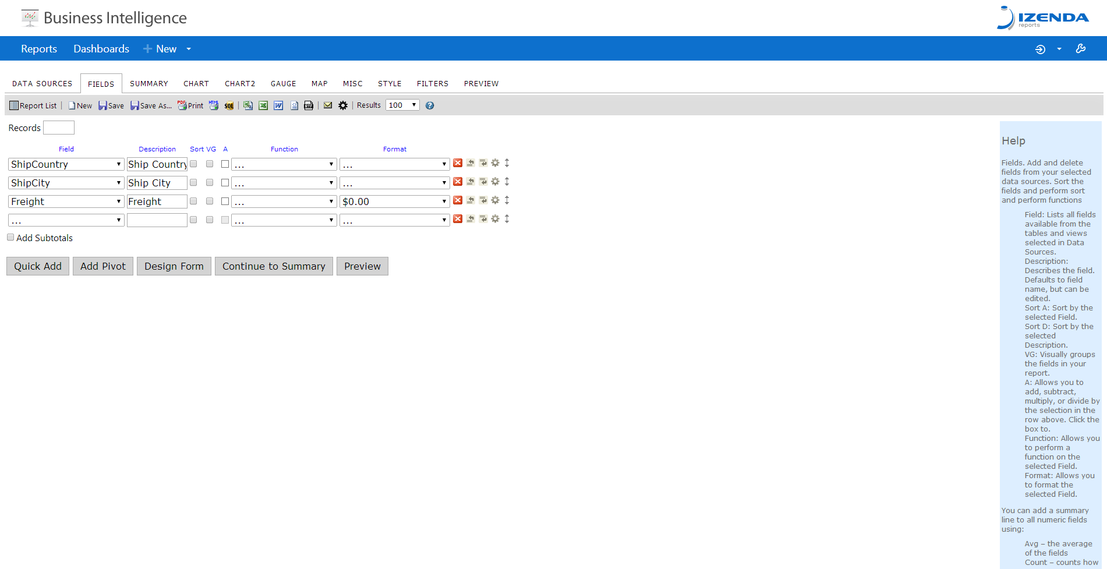Open Function dropdown for ShipCountry row
The image size is (1107, 569).
[284, 164]
